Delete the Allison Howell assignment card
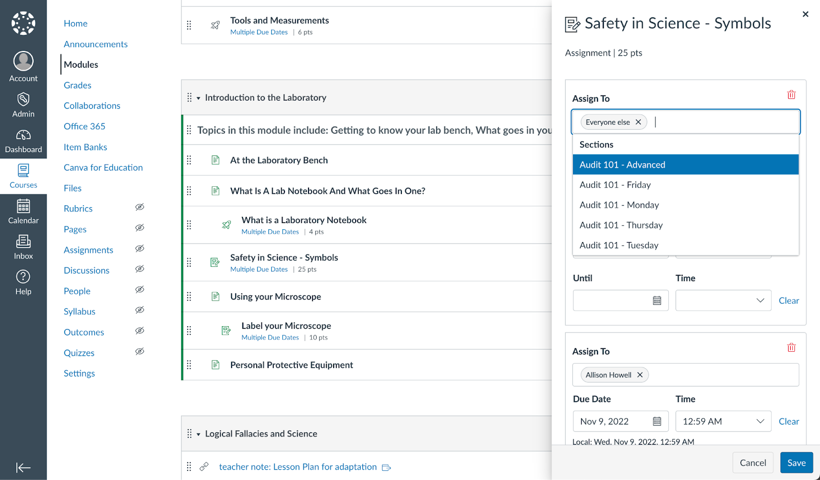 click(791, 348)
